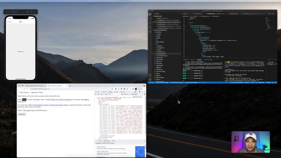The width and height of the screenshot is (281, 158).
Task: Open the Explorer view in VS Code
Action: coord(150,14)
